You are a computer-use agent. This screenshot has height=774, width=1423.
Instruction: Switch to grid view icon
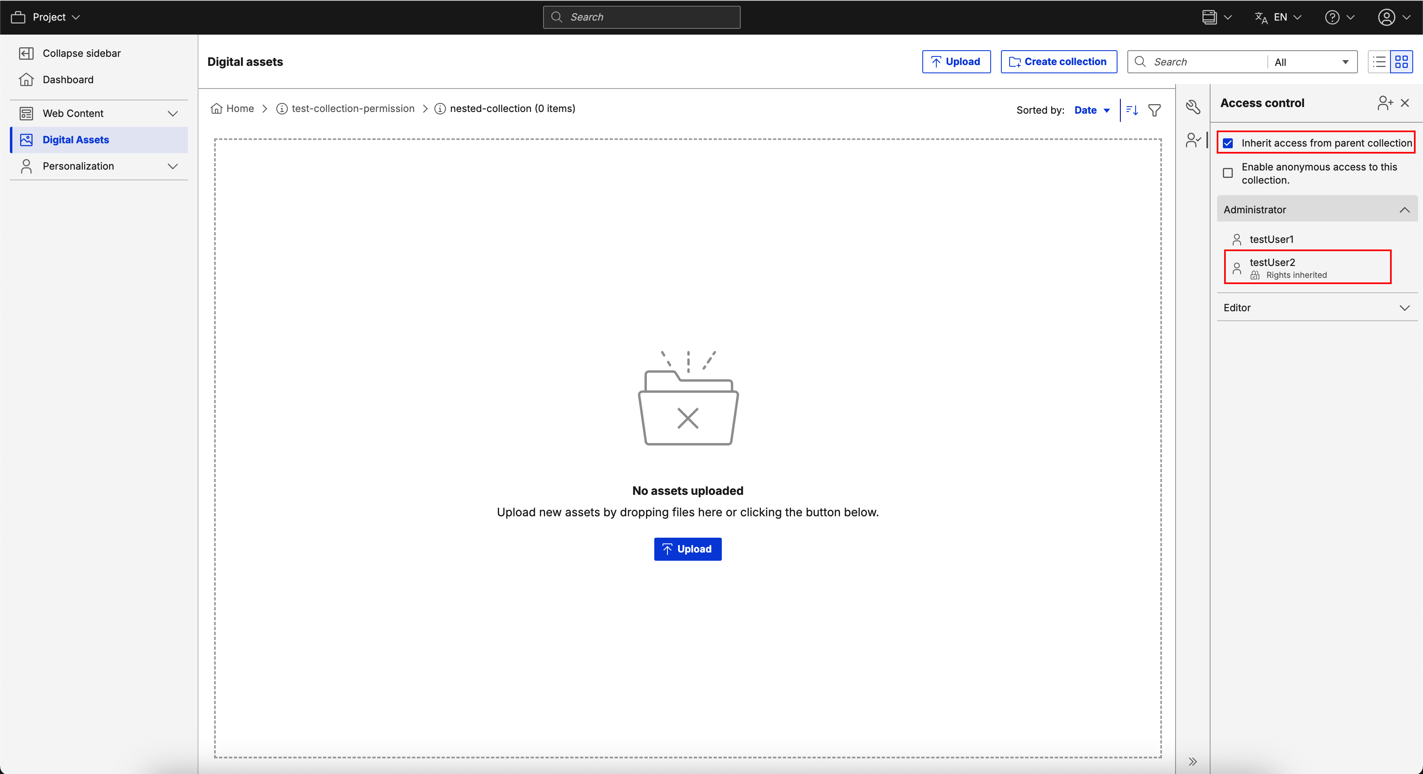click(1402, 62)
